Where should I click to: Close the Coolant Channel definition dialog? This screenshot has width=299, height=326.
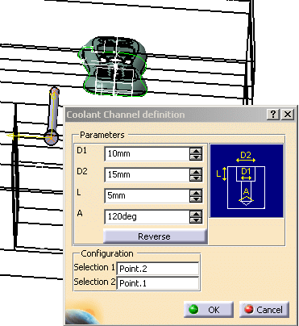(288, 115)
